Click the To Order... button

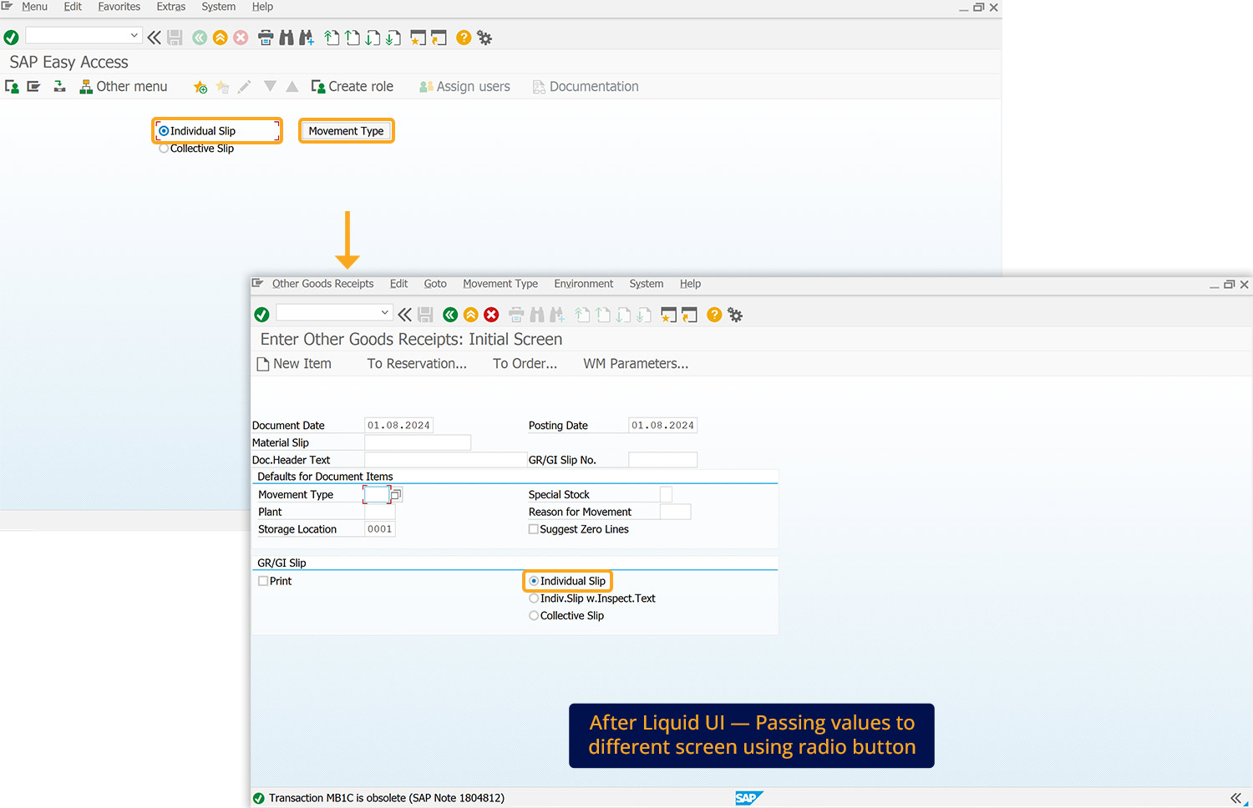click(525, 364)
